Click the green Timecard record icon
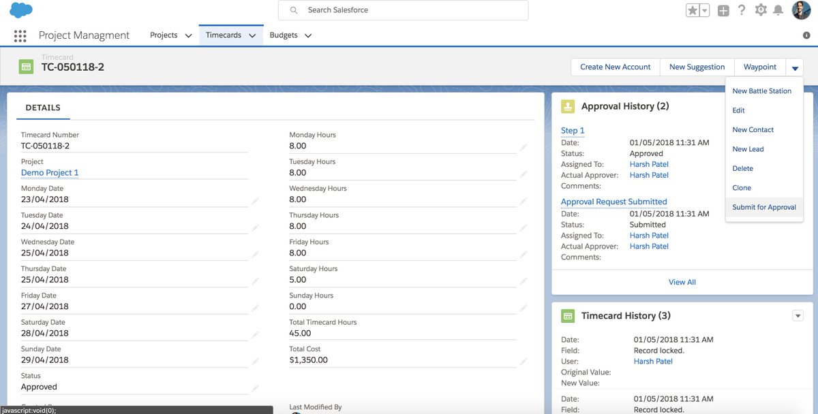 (26, 67)
